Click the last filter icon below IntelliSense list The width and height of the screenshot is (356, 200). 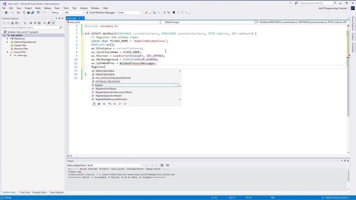click(125, 104)
